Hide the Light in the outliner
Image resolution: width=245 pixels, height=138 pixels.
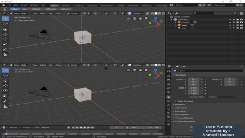[x=230, y=28]
